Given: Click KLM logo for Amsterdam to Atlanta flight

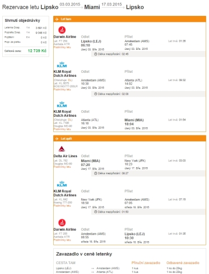Looking at the screenshot, I should 62,65.
